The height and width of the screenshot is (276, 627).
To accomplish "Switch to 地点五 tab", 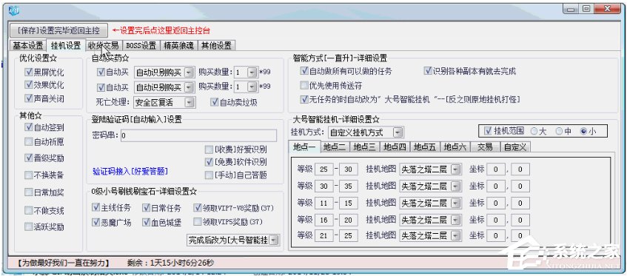I will pyautogui.click(x=425, y=147).
